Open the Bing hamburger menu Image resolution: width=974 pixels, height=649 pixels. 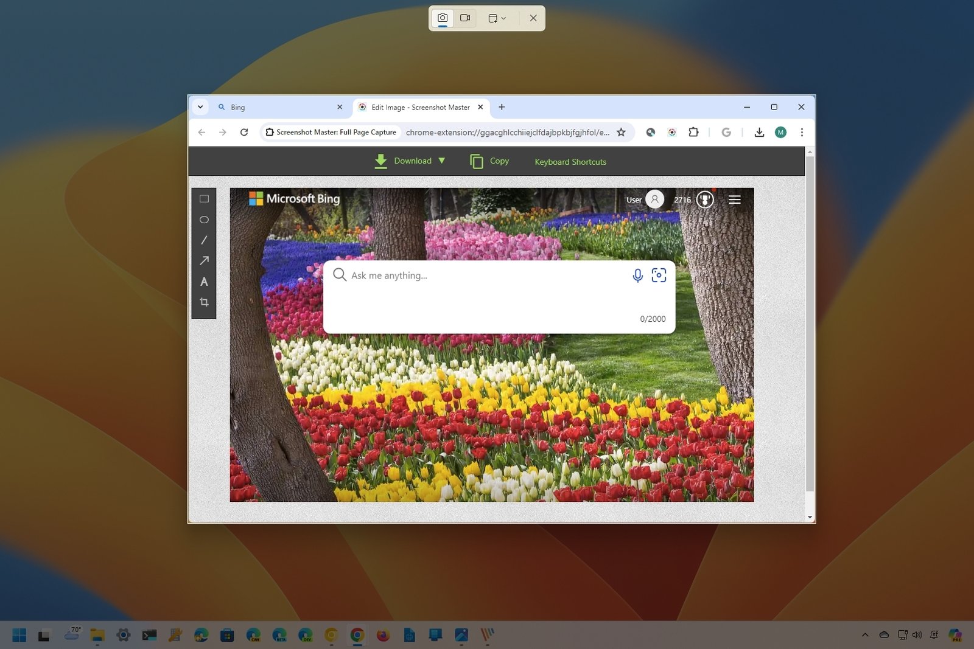(734, 199)
